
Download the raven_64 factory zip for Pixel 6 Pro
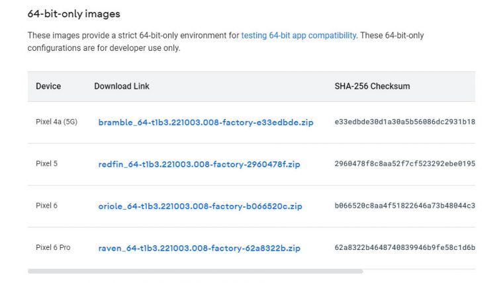pyautogui.click(x=199, y=248)
